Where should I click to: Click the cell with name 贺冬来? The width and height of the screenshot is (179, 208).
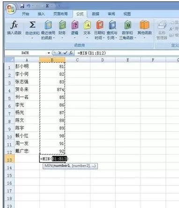coord(27,89)
